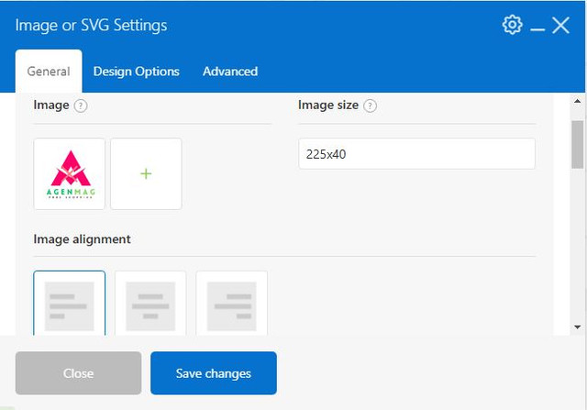Focus the Image size field showing 225x40
The width and height of the screenshot is (587, 410).
tap(416, 154)
